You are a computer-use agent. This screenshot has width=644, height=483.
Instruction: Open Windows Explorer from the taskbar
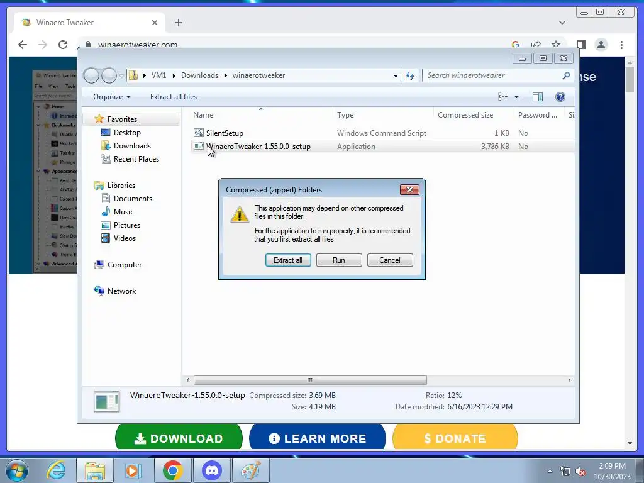coord(95,470)
